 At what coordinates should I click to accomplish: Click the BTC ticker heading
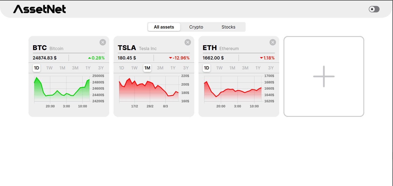pos(40,48)
